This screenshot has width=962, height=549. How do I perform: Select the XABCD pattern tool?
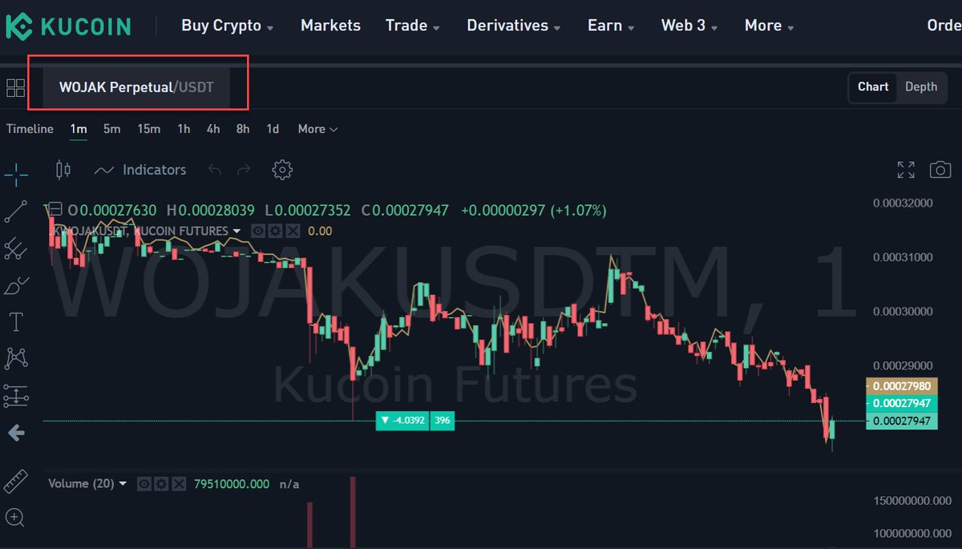(x=16, y=358)
